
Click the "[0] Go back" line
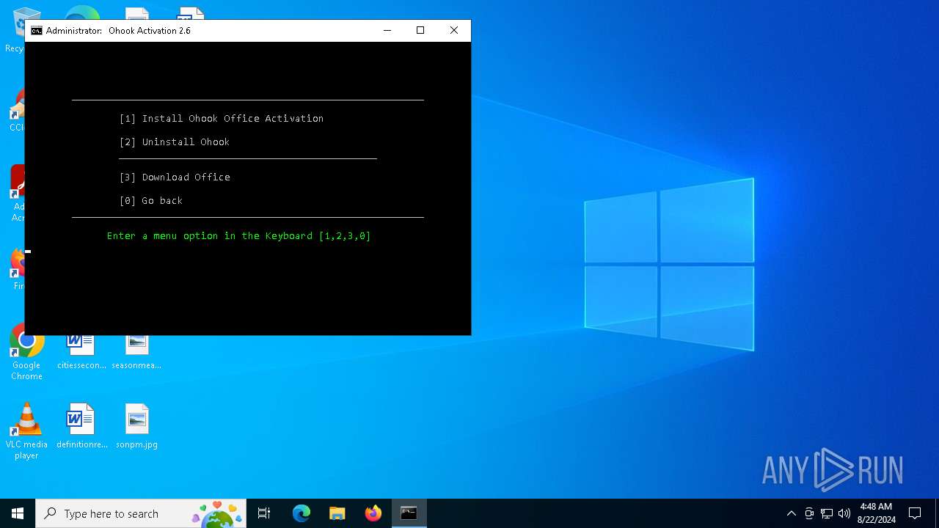pyautogui.click(x=151, y=201)
